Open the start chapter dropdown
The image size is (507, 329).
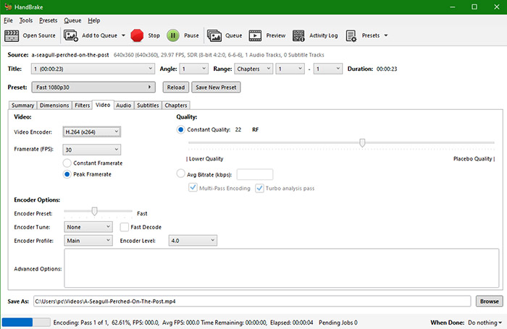pyautogui.click(x=290, y=69)
